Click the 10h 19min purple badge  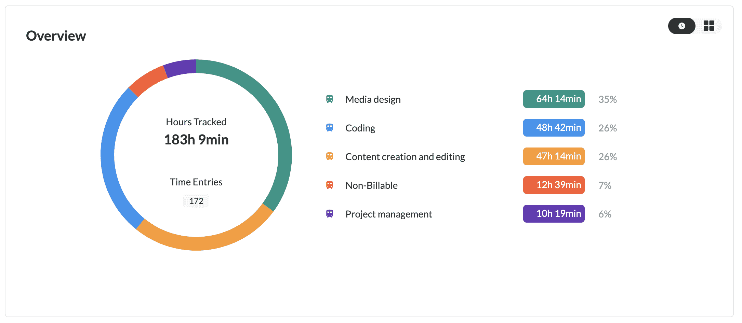coord(554,214)
